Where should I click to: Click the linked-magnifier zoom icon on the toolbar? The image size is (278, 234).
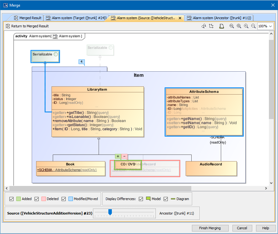point(204,26)
